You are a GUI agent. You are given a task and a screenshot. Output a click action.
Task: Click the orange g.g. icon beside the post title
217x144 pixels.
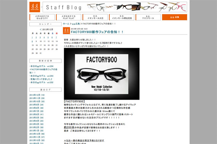[66, 30]
